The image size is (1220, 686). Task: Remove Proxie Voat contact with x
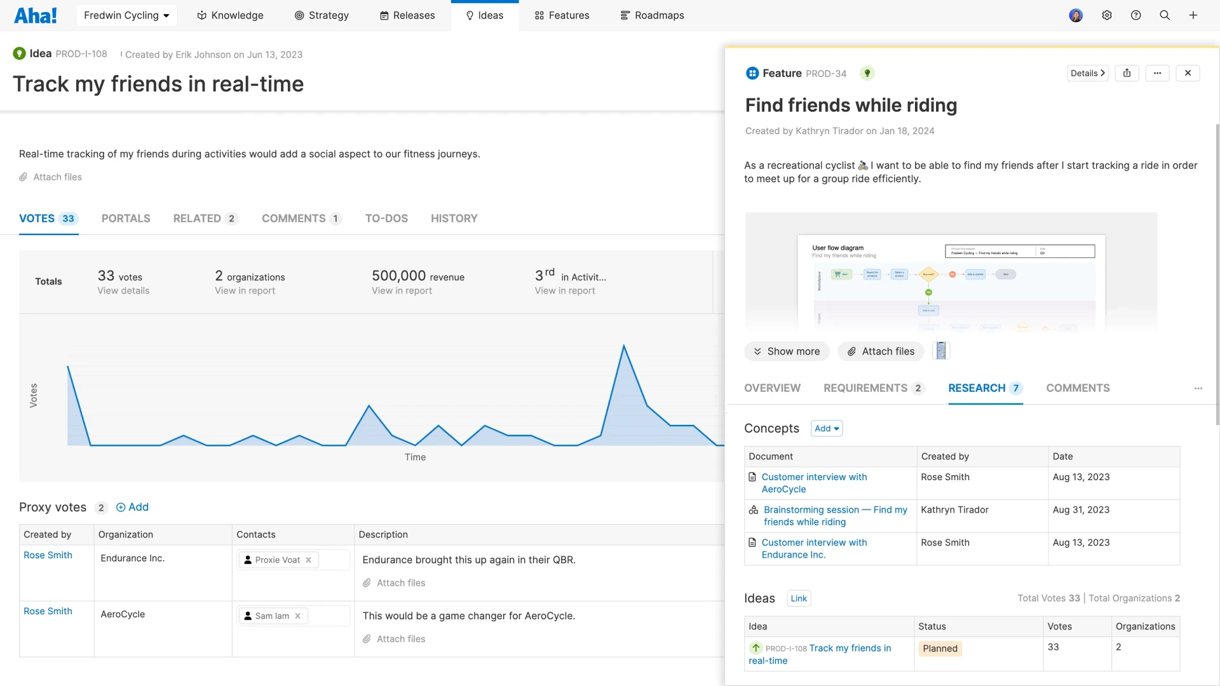[x=308, y=560]
